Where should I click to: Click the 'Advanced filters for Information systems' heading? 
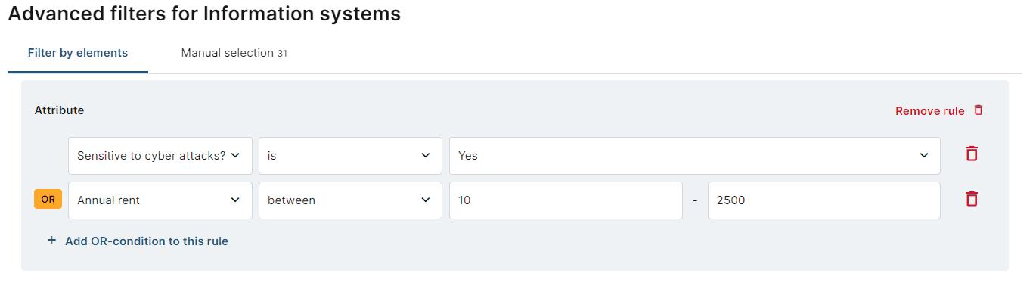click(x=204, y=14)
